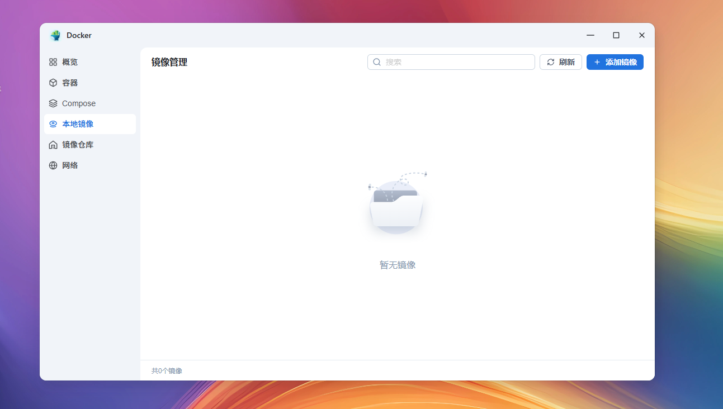
Task: Minimize the Docker window
Action: (590, 35)
